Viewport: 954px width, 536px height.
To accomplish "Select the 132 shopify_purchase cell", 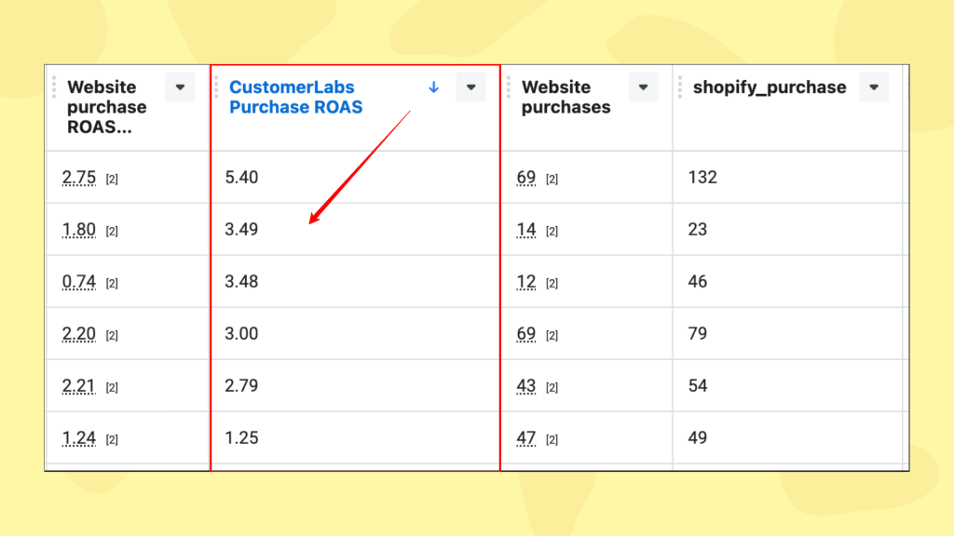I will coord(788,178).
